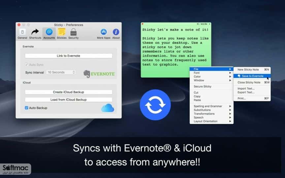Click the blue sync arrows icon
285x178 pixels.
point(155,105)
